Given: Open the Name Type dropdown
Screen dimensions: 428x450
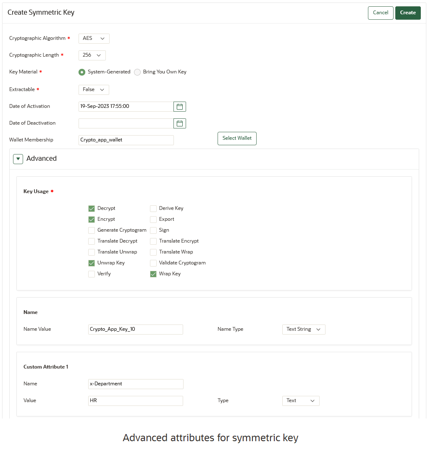Looking at the screenshot, I should pyautogui.click(x=303, y=329).
